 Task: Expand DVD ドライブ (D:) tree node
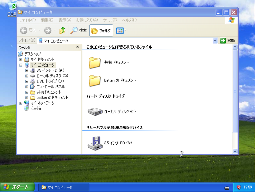[x=27, y=81]
